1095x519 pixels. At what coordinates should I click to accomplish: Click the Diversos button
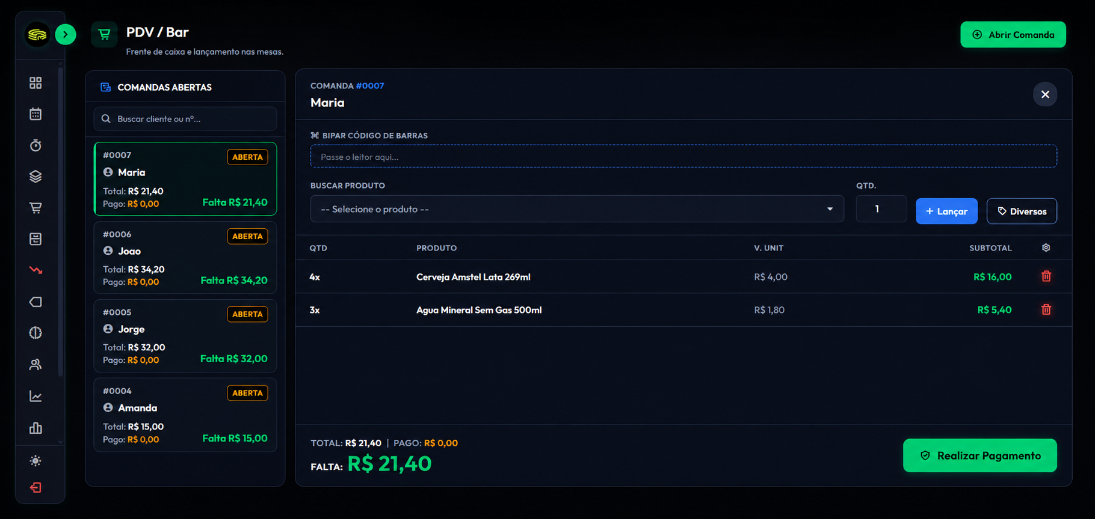(1022, 211)
